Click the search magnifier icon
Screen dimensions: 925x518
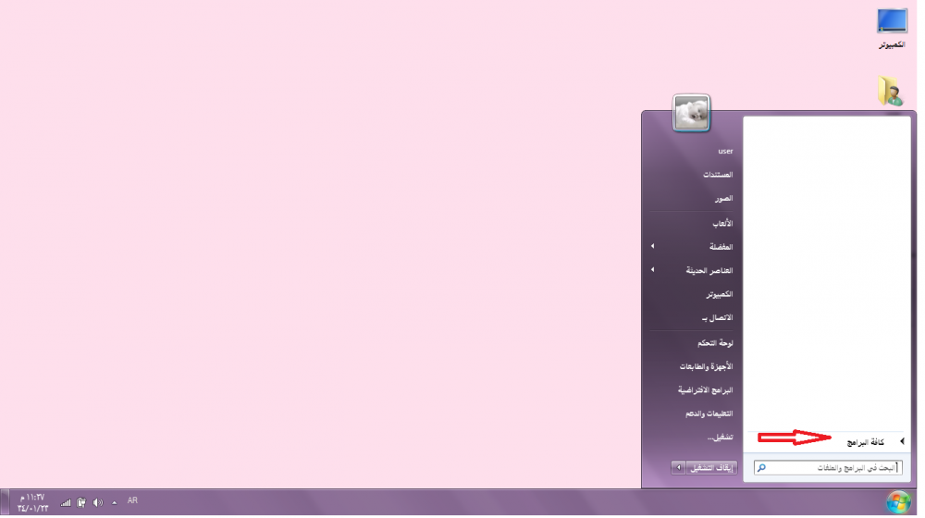click(762, 468)
